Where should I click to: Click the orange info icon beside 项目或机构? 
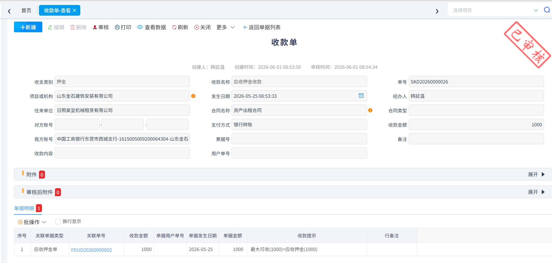193,96
